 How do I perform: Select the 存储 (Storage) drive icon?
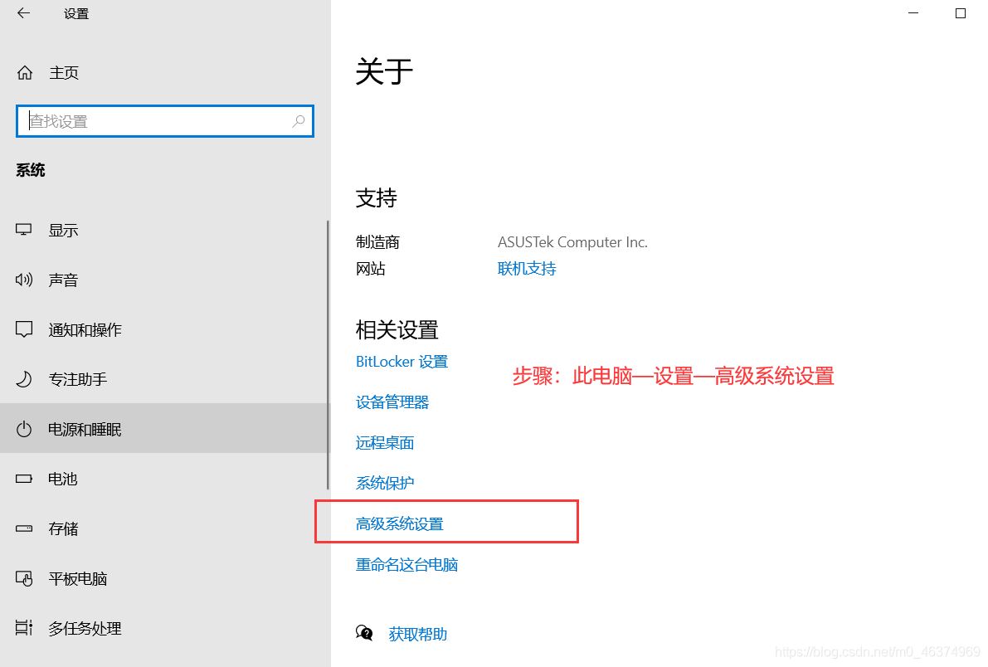23,528
